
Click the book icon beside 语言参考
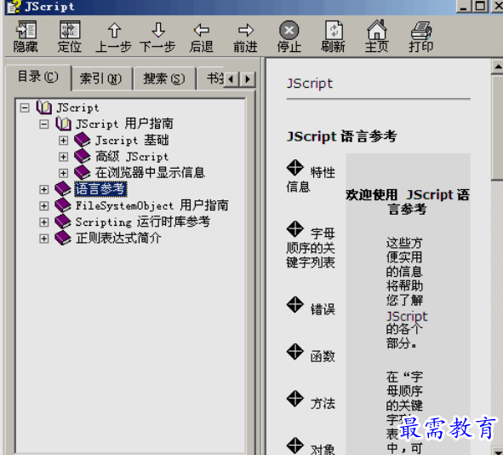pyautogui.click(x=63, y=189)
